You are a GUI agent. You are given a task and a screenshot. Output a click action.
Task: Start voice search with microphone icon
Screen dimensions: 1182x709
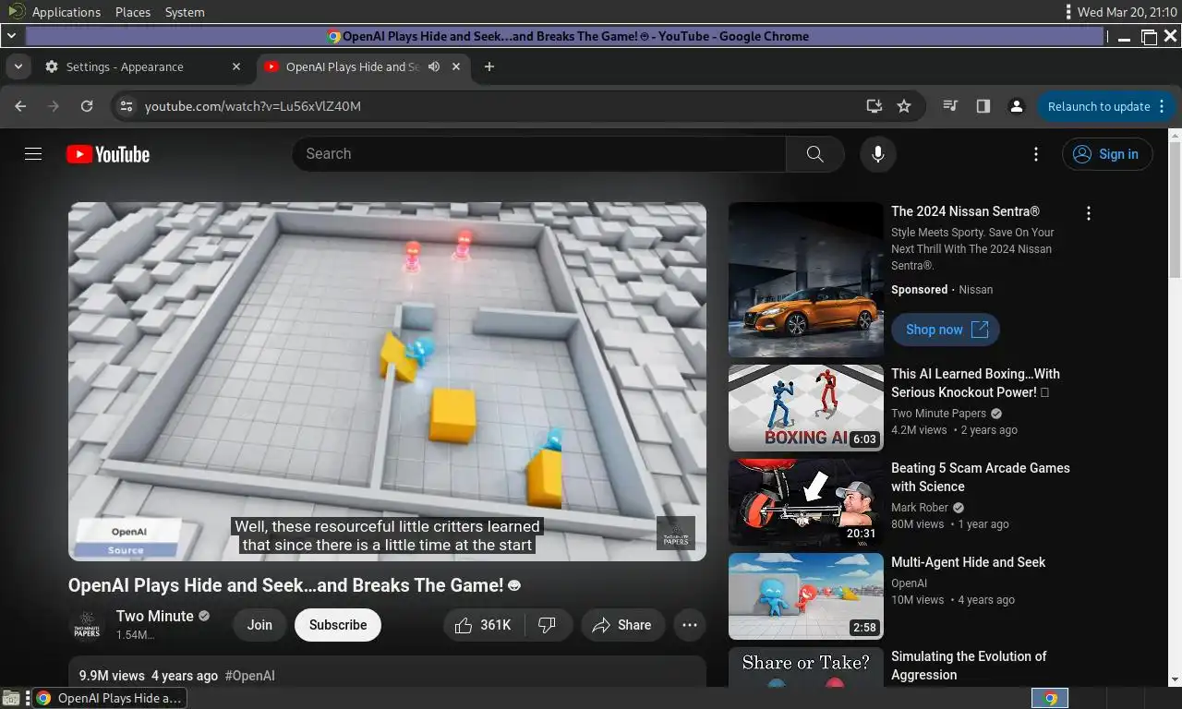tap(878, 154)
